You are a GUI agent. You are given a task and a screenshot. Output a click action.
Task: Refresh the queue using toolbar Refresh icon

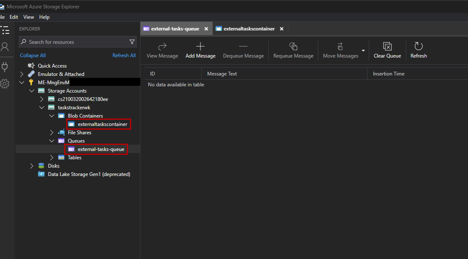tap(418, 46)
